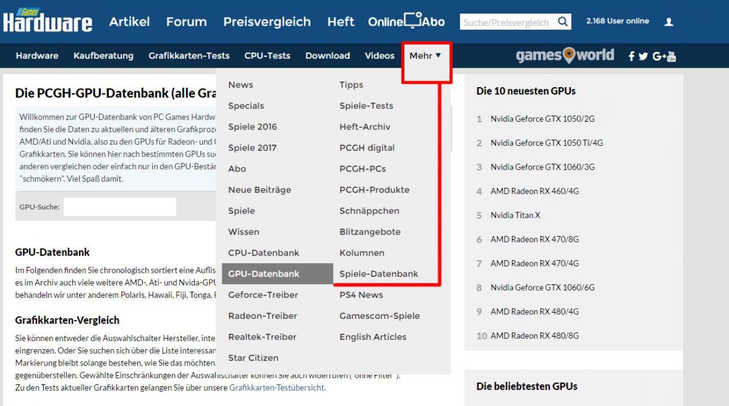Visit the Facebook page icon

click(631, 56)
